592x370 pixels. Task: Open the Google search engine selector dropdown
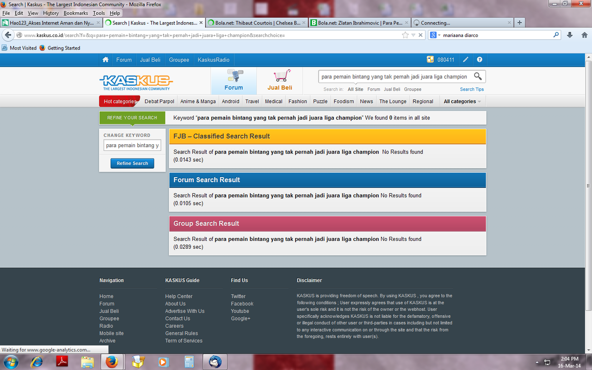pyautogui.click(x=435, y=35)
